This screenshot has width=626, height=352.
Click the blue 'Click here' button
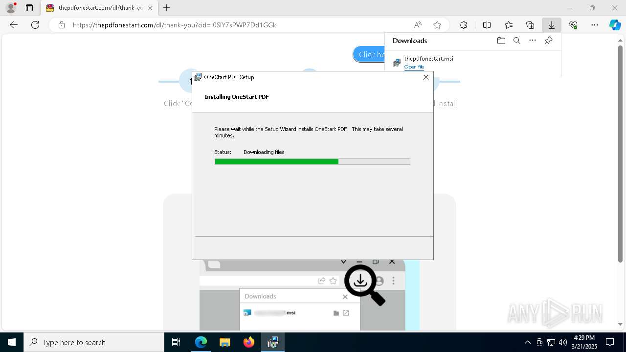click(369, 54)
